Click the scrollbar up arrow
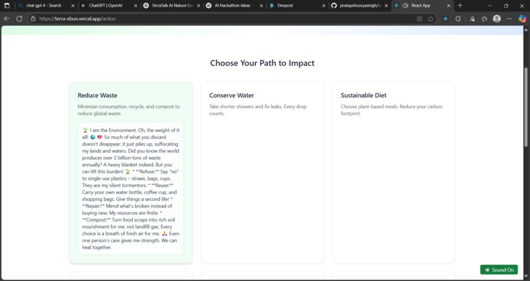The image size is (530, 281). [525, 30]
